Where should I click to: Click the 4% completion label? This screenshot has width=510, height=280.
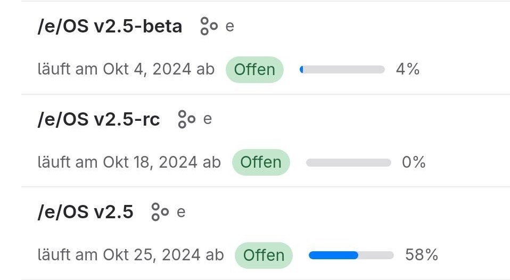(408, 70)
